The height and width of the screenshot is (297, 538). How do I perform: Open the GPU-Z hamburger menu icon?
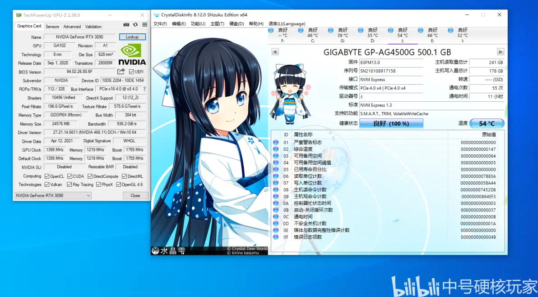pyautogui.click(x=145, y=25)
